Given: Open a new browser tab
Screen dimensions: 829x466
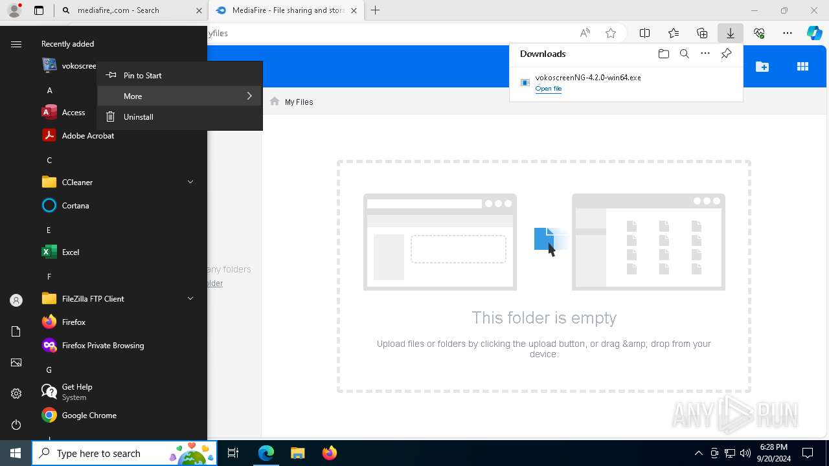Looking at the screenshot, I should 375,10.
